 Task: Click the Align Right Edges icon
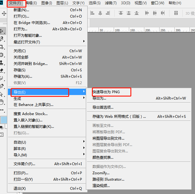108,13
